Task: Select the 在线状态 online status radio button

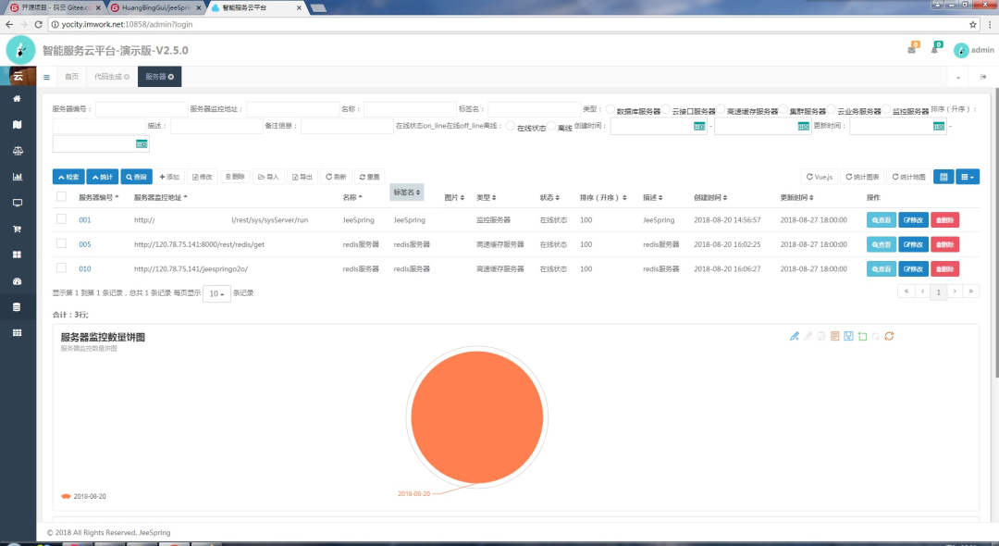Action: click(510, 126)
